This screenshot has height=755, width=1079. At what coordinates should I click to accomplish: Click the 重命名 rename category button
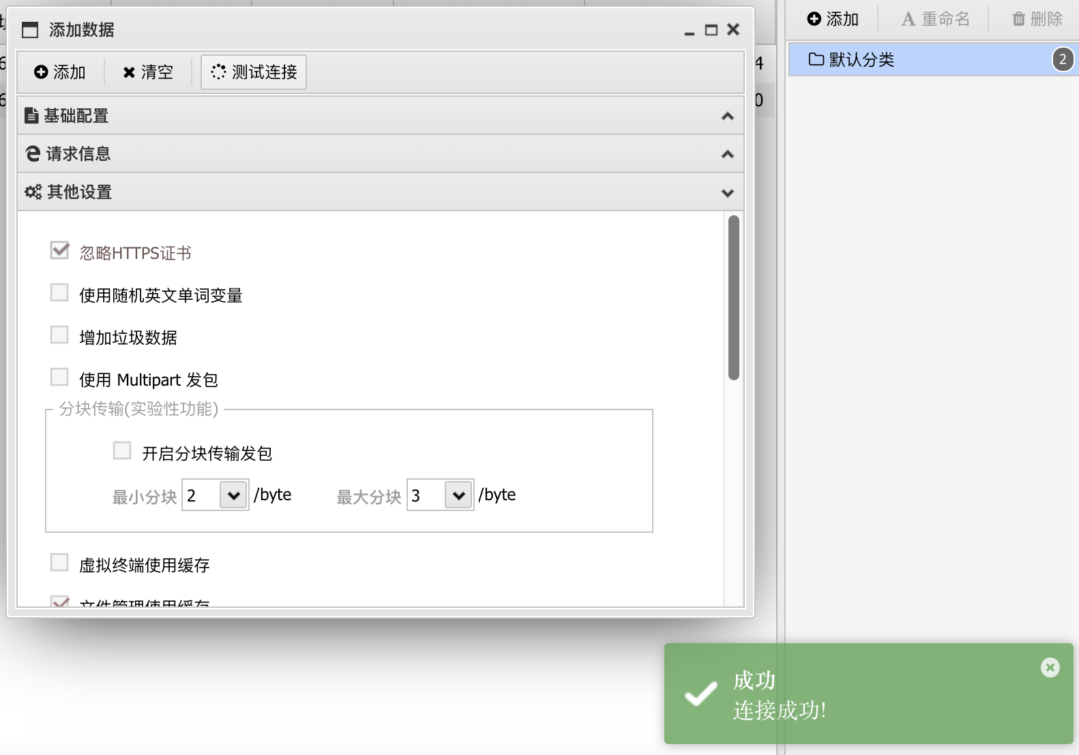pos(935,19)
